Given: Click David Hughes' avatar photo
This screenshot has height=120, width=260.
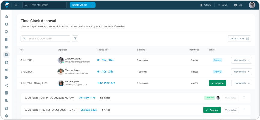Looking at the screenshot, I should [61, 83].
